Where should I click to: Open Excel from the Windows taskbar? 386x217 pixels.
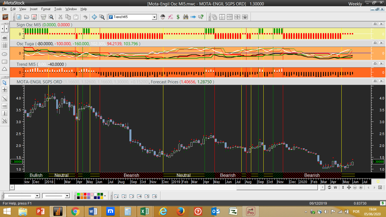pyautogui.click(x=144, y=211)
